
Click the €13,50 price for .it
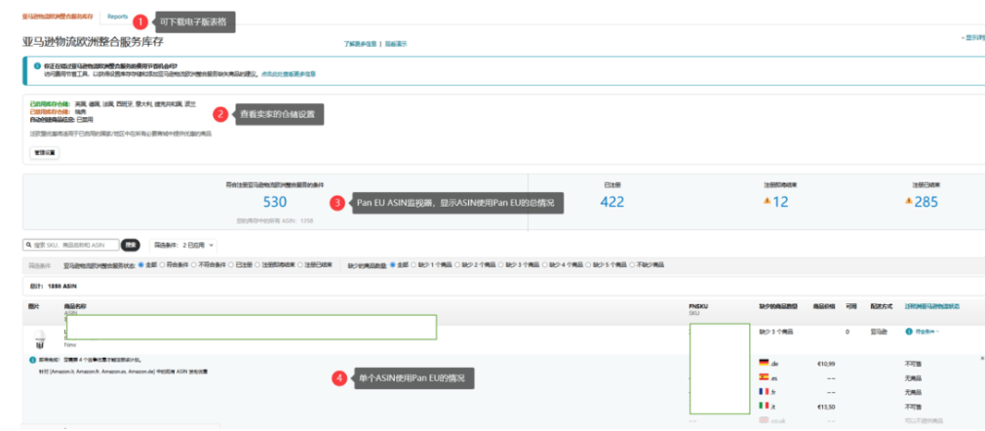tap(825, 407)
